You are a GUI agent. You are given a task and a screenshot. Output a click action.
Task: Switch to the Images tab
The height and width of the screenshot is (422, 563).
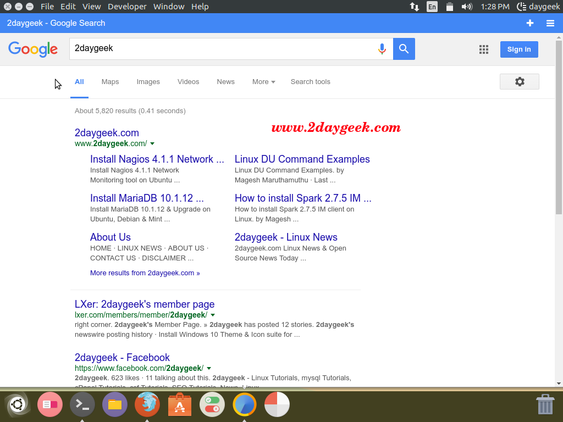[x=148, y=82]
